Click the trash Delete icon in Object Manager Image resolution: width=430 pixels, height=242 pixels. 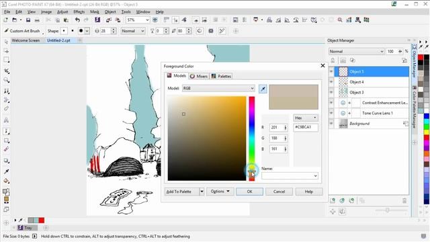pyautogui.click(x=404, y=201)
